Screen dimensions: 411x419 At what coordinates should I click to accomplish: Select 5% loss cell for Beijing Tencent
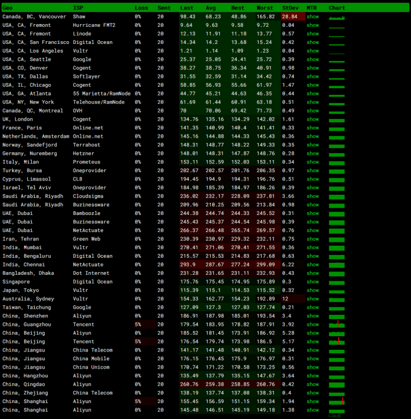pyautogui.click(x=138, y=342)
